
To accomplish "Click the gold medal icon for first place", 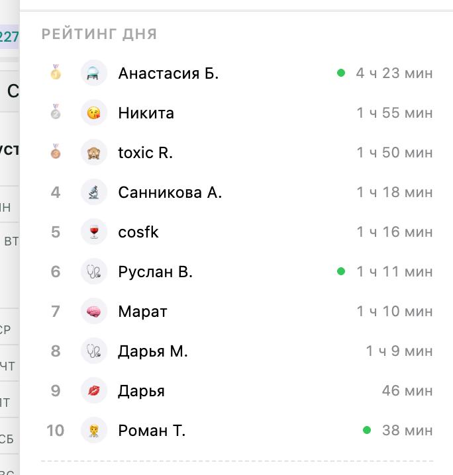I will pos(56,72).
